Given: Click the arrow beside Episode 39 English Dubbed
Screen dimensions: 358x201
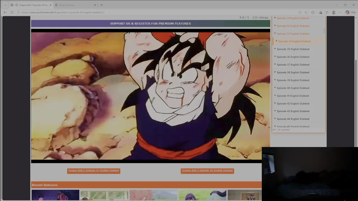Looking at the screenshot, I should pyautogui.click(x=275, y=80).
